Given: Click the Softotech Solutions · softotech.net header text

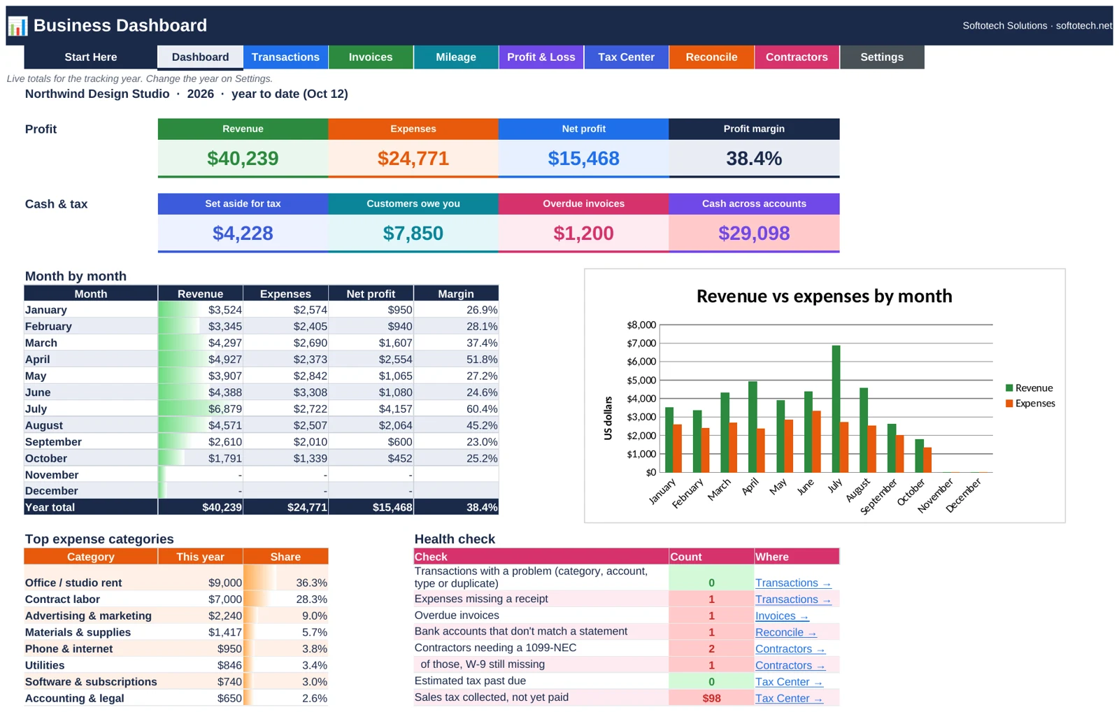Looking at the screenshot, I should [x=1036, y=26].
